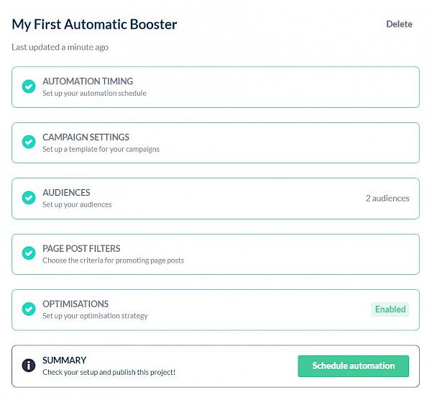The height and width of the screenshot is (400, 432).
Task: Open the Optimisations section heading
Action: [75, 304]
